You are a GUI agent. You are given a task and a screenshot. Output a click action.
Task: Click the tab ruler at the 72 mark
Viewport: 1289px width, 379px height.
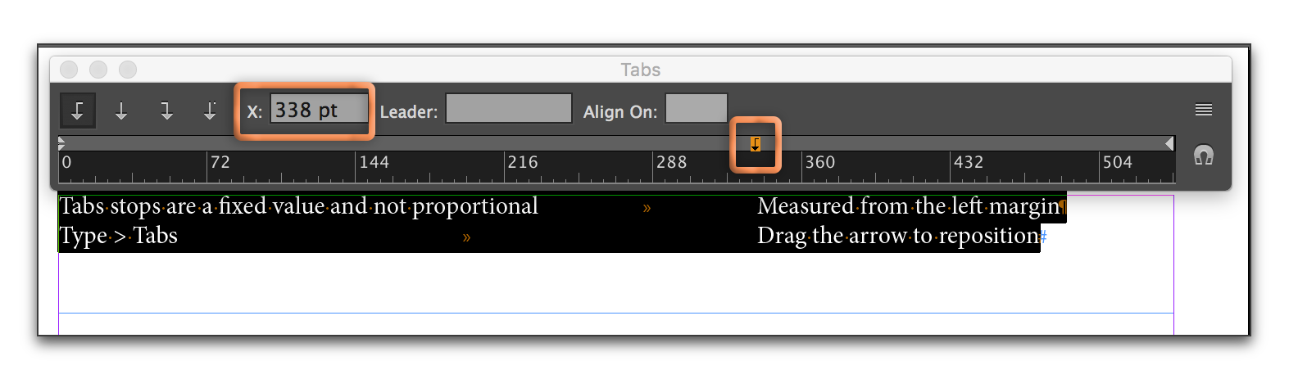pos(207,166)
